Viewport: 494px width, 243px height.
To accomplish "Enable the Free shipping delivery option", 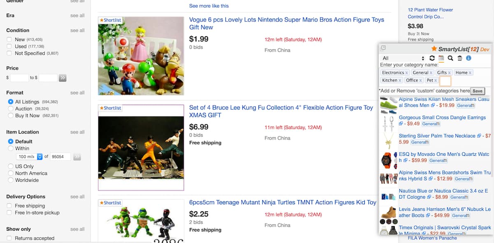I will point(9,206).
